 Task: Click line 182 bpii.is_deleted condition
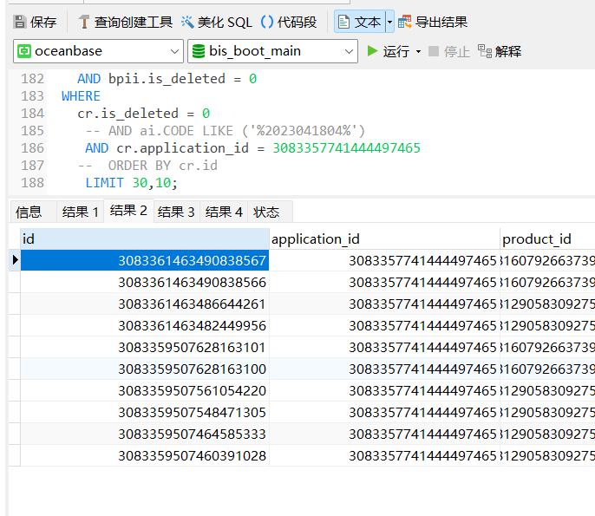point(167,79)
